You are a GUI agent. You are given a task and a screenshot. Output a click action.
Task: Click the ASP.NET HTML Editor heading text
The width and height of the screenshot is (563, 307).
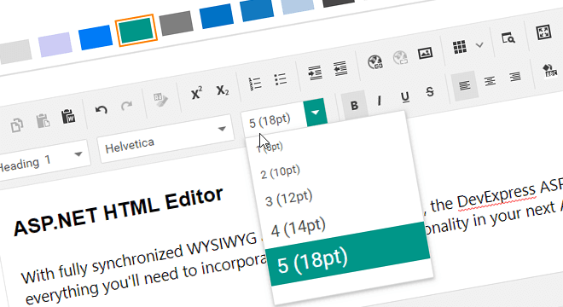118,211
